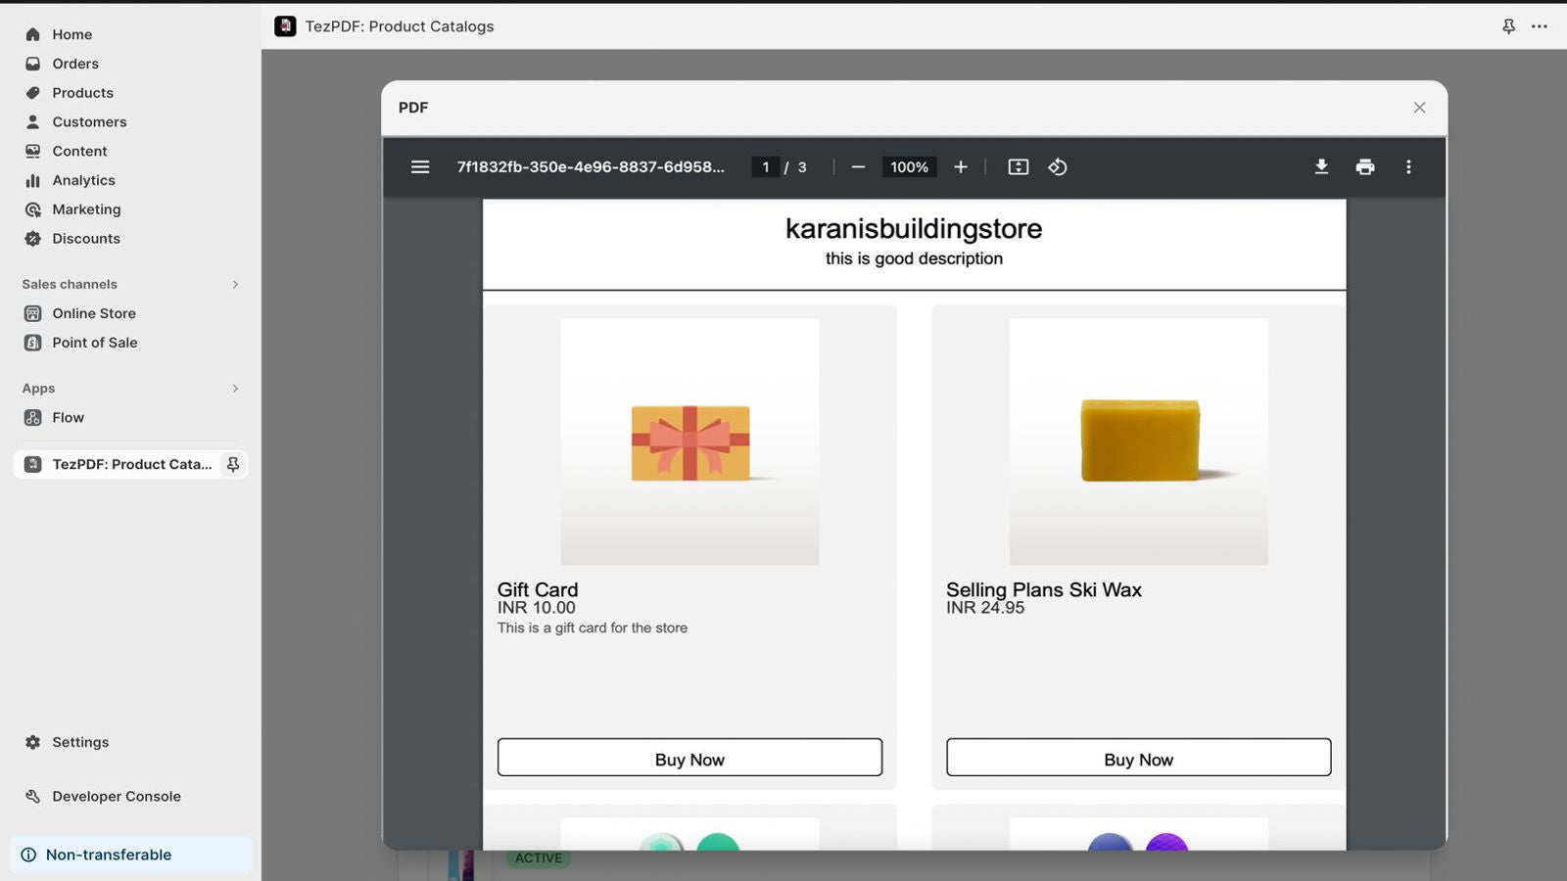This screenshot has width=1567, height=881.
Task: Close the PDF preview dialog
Action: [x=1419, y=108]
